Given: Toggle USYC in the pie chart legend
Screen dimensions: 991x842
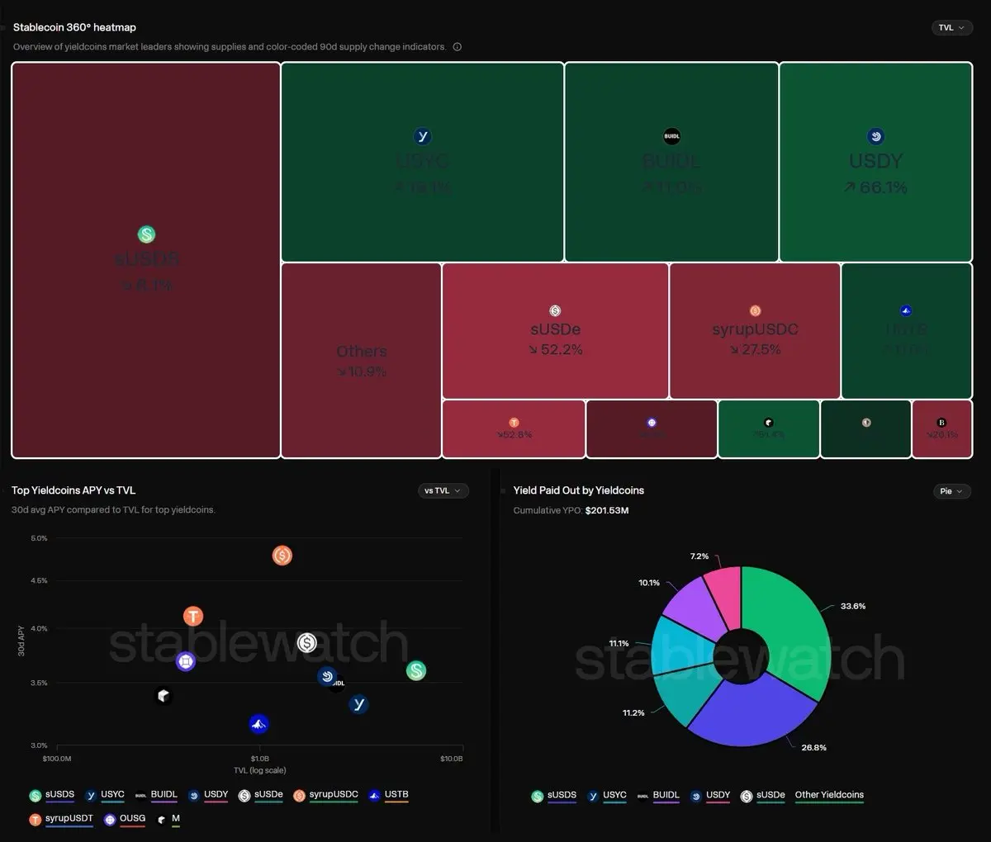Looking at the screenshot, I should click(x=607, y=797).
